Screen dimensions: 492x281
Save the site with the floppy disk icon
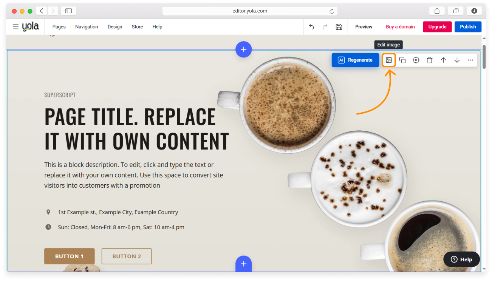coord(339,27)
